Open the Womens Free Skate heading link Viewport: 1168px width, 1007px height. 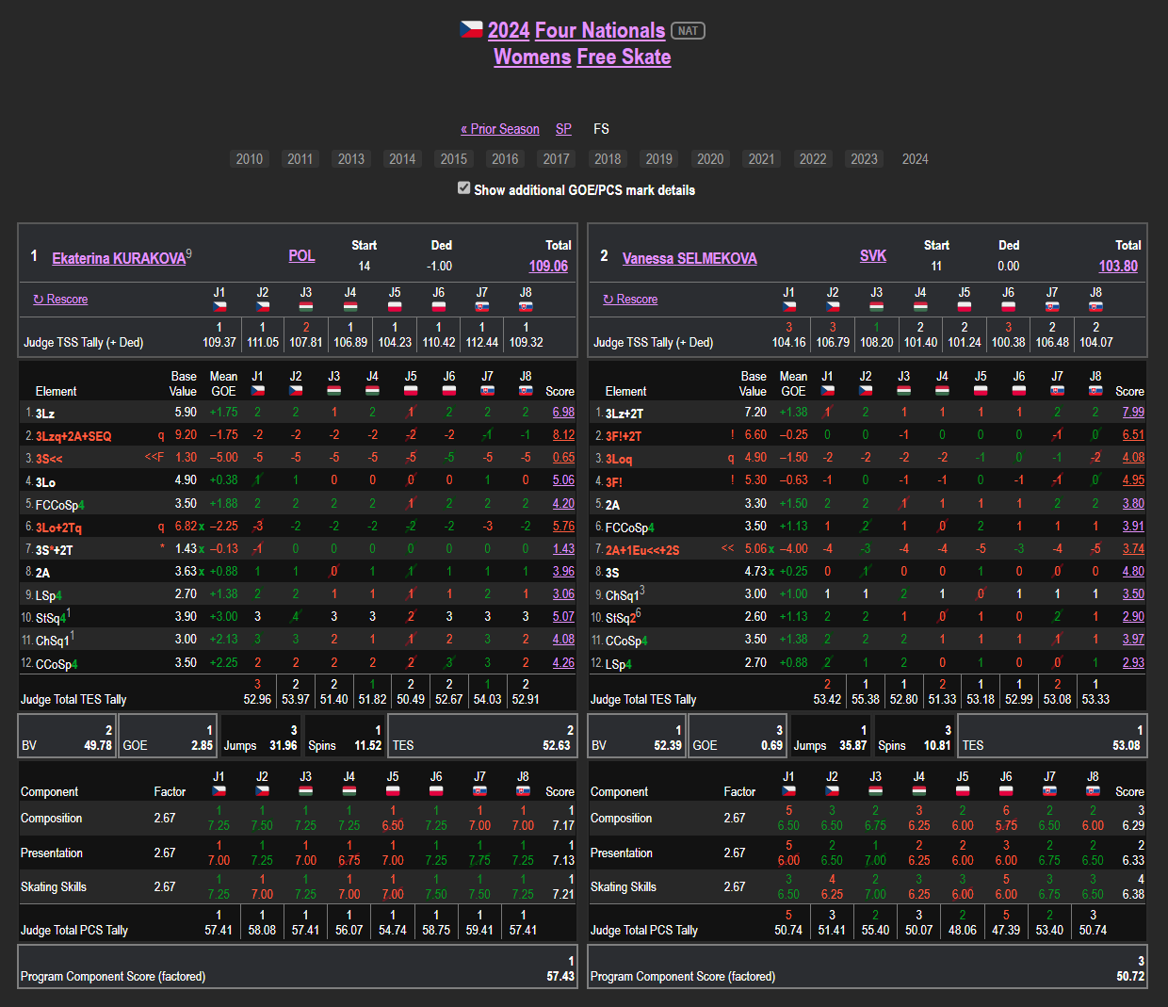(x=582, y=57)
